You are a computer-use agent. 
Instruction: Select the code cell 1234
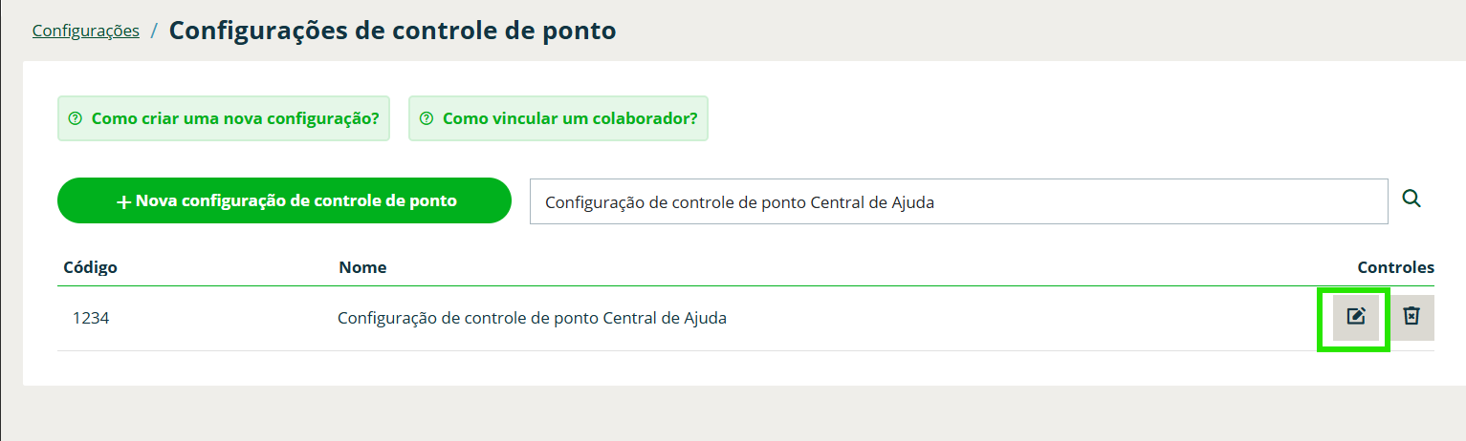(91, 319)
